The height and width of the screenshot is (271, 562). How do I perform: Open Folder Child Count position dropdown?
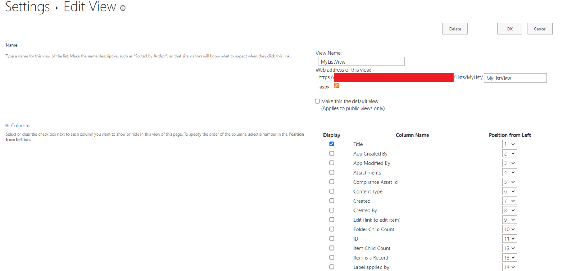510,229
